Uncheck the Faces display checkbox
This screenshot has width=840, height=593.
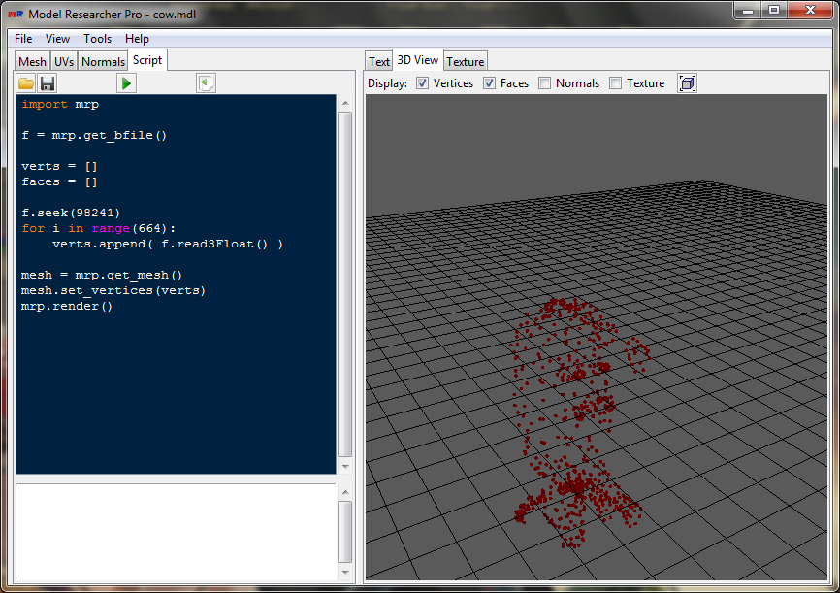(489, 83)
